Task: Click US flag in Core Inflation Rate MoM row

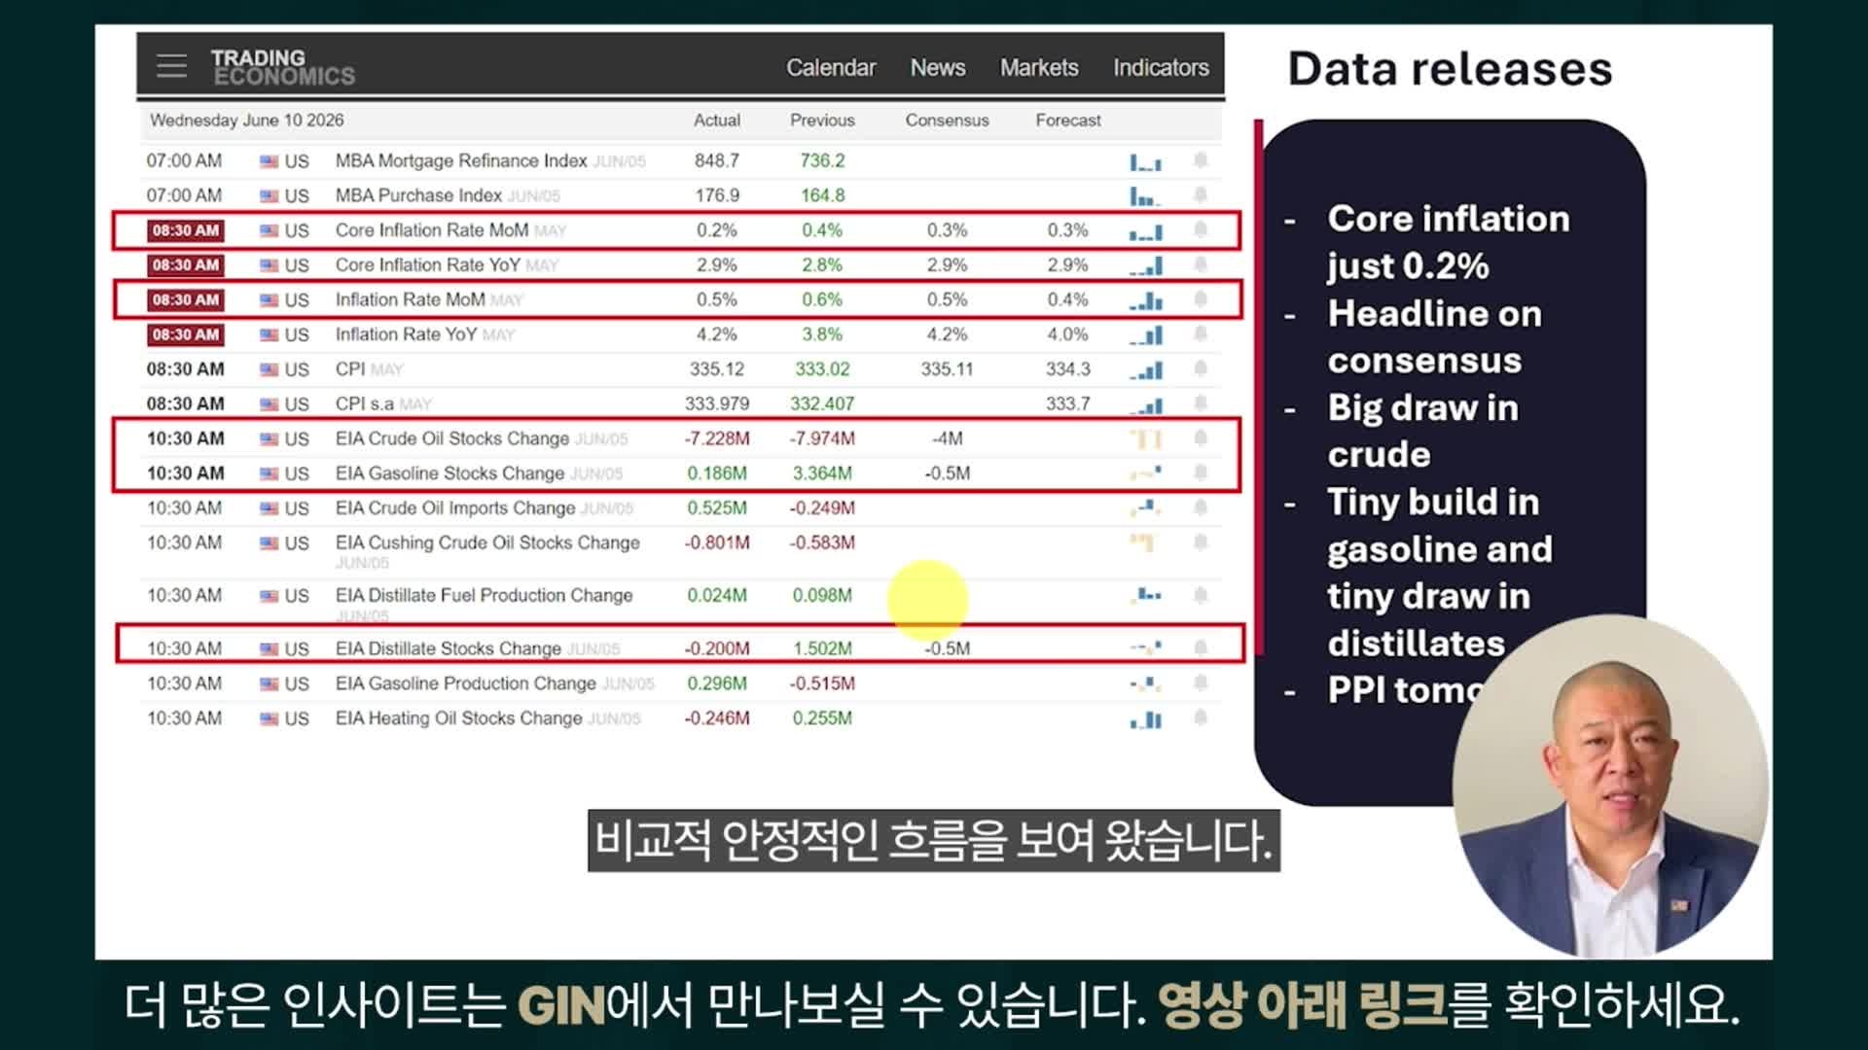Action: [269, 231]
